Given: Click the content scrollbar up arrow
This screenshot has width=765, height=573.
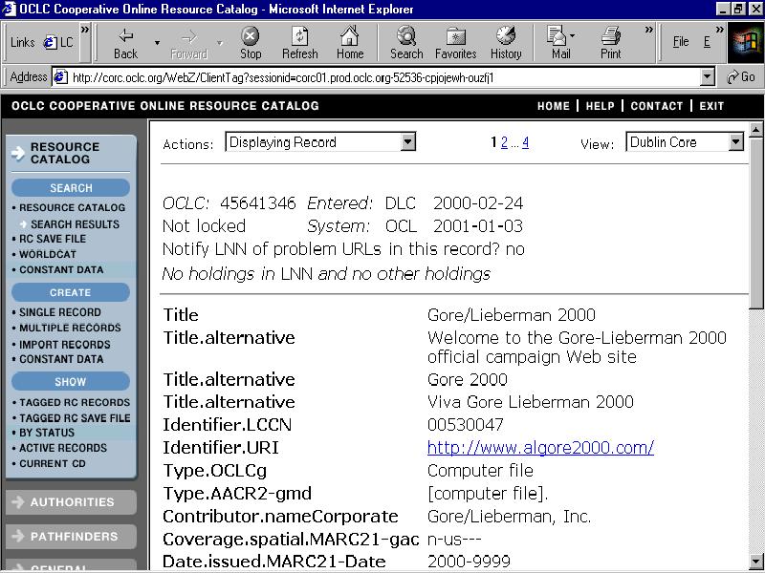Looking at the screenshot, I should tap(755, 129).
